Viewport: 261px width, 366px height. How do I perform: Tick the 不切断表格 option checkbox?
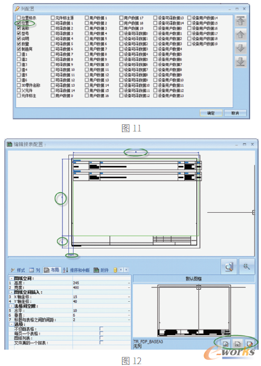point(101,329)
